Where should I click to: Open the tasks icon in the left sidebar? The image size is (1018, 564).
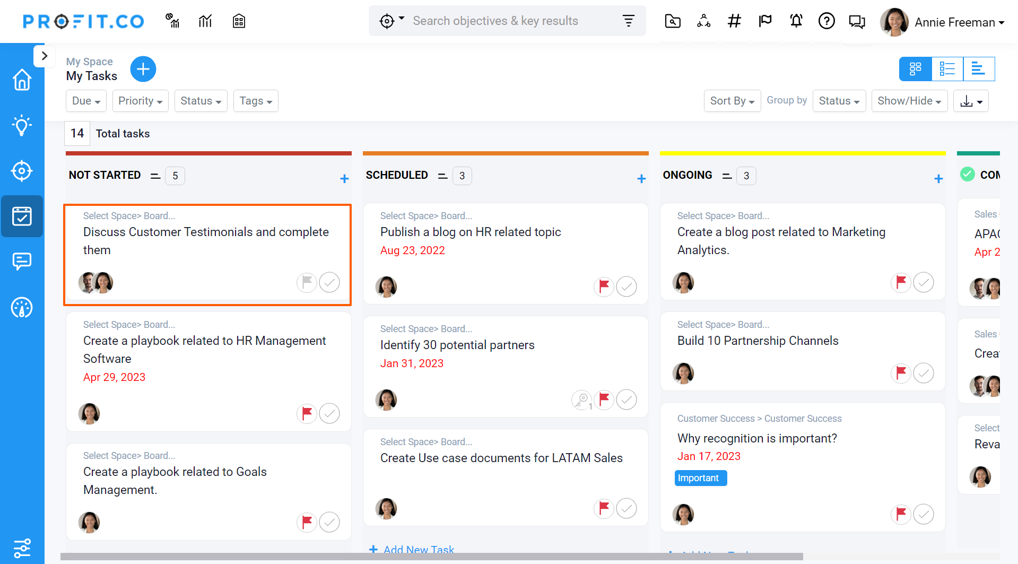(22, 216)
